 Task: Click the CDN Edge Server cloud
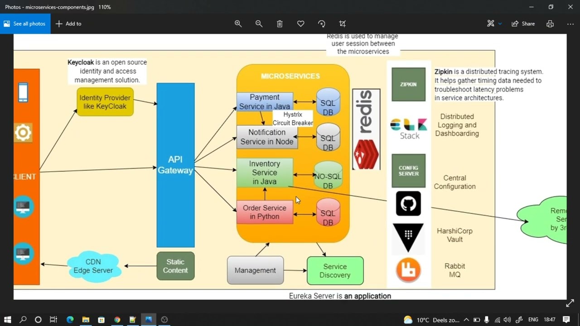pos(93,266)
